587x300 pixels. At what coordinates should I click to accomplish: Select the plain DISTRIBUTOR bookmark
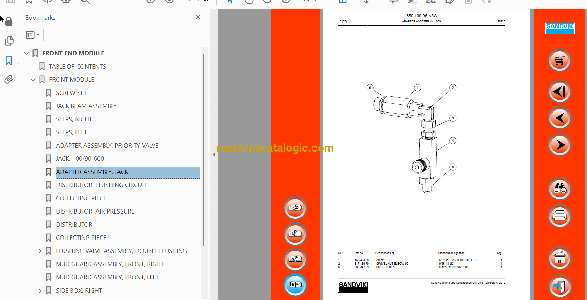(74, 225)
